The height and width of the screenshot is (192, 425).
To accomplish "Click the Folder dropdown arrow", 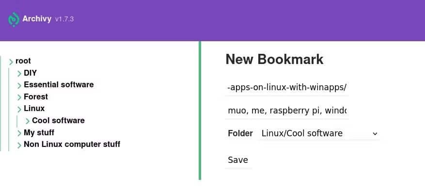I will coord(375,134).
